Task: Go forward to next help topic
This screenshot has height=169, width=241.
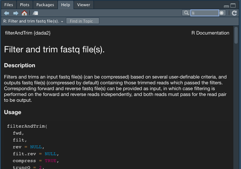Action: click(x=16, y=13)
